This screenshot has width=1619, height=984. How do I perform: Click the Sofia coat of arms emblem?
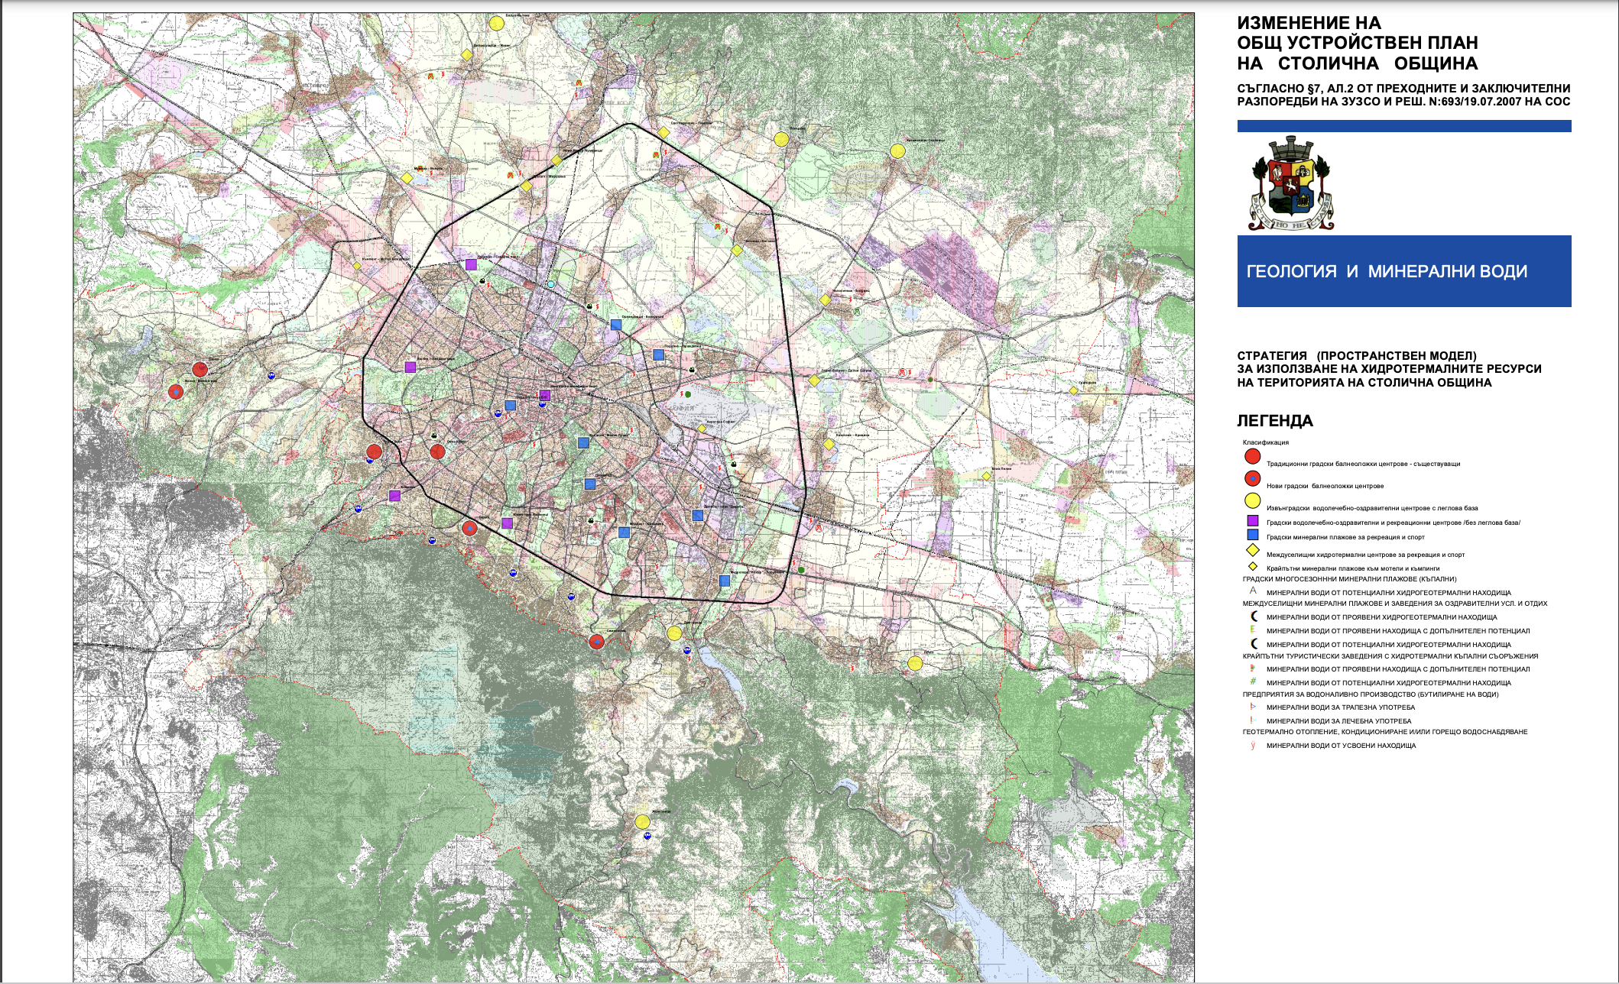(x=1291, y=183)
